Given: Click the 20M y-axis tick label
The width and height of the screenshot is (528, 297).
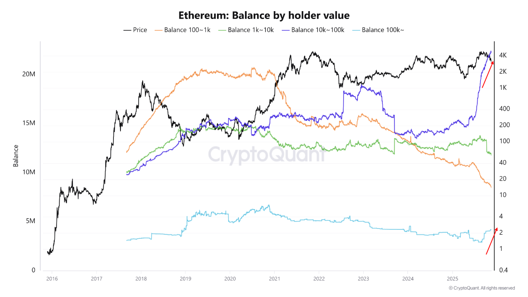Looking at the screenshot, I should click(x=28, y=74).
